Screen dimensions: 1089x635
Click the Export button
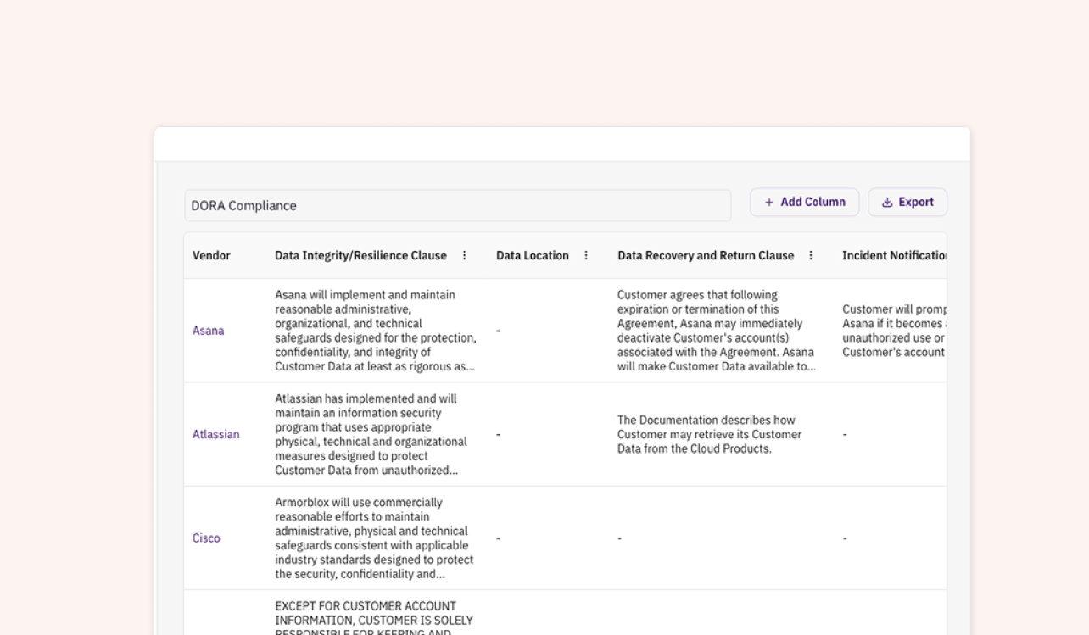click(x=907, y=203)
